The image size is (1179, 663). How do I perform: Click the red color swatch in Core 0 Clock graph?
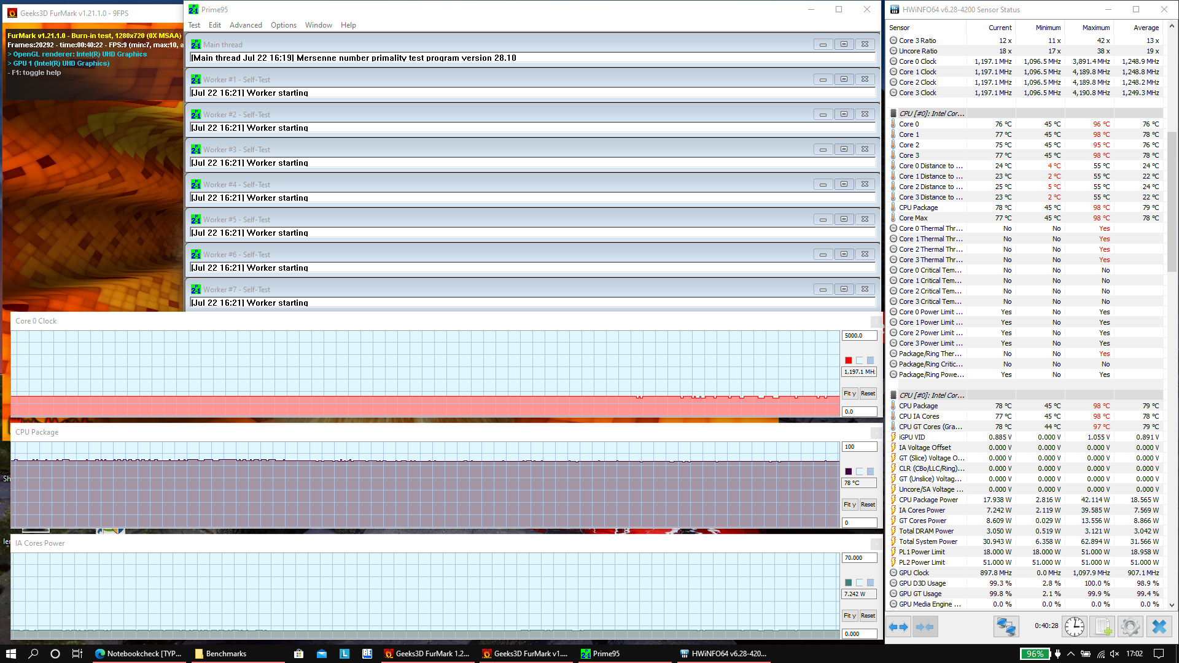coord(848,360)
